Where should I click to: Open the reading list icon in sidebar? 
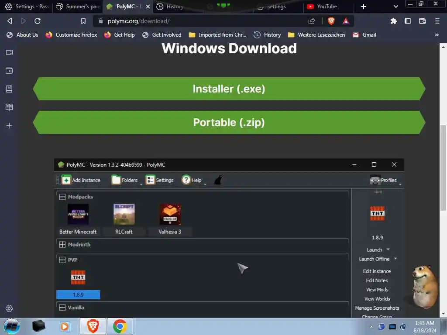[x=9, y=107]
